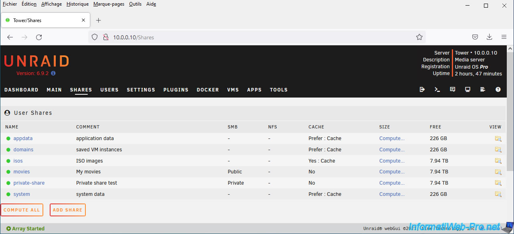
Task: Open Firefox application hamburger menu
Action: pyautogui.click(x=504, y=37)
